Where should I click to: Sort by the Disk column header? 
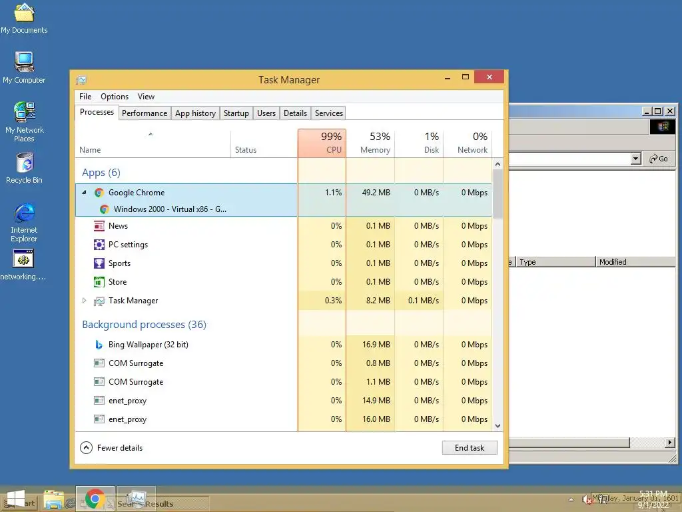pos(420,143)
